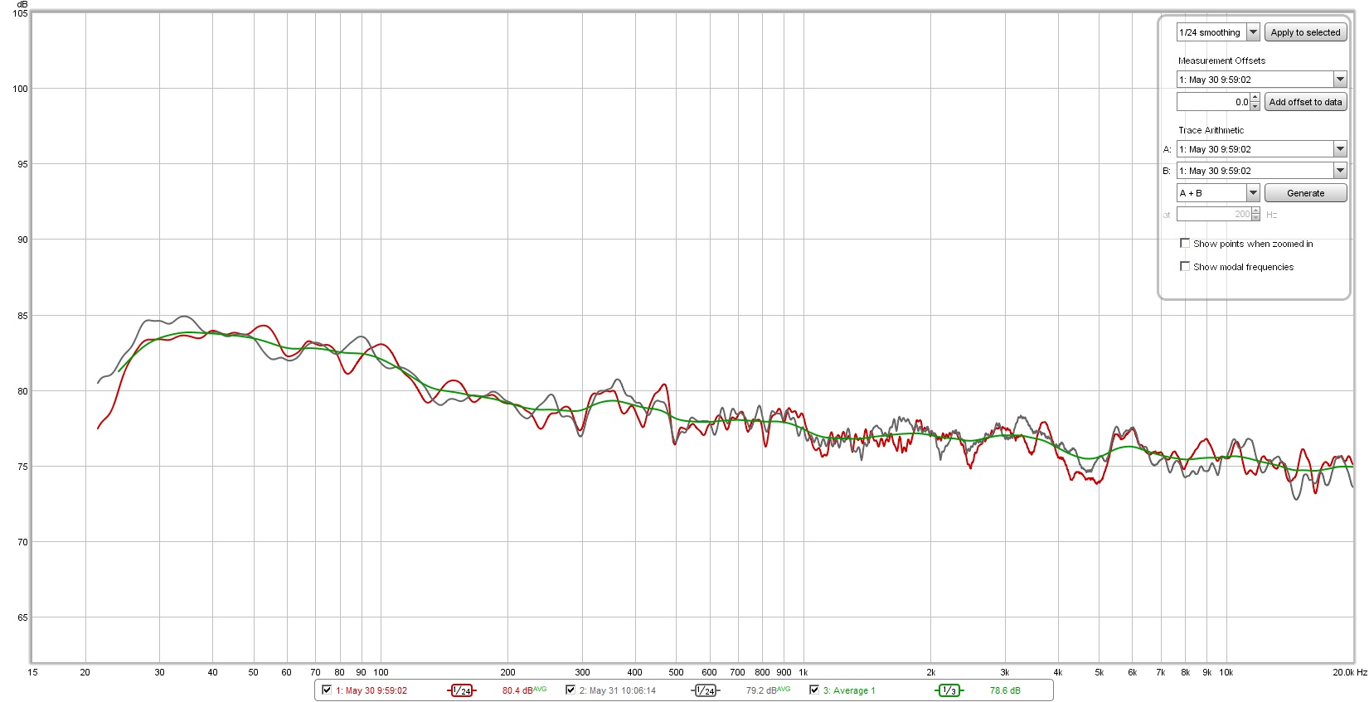The height and width of the screenshot is (702, 1369).
Task: Click the gray 1/24 smoothing icon for trace 2
Action: (x=706, y=690)
